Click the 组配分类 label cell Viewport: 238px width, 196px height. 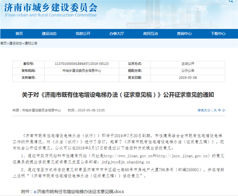pos(135,71)
